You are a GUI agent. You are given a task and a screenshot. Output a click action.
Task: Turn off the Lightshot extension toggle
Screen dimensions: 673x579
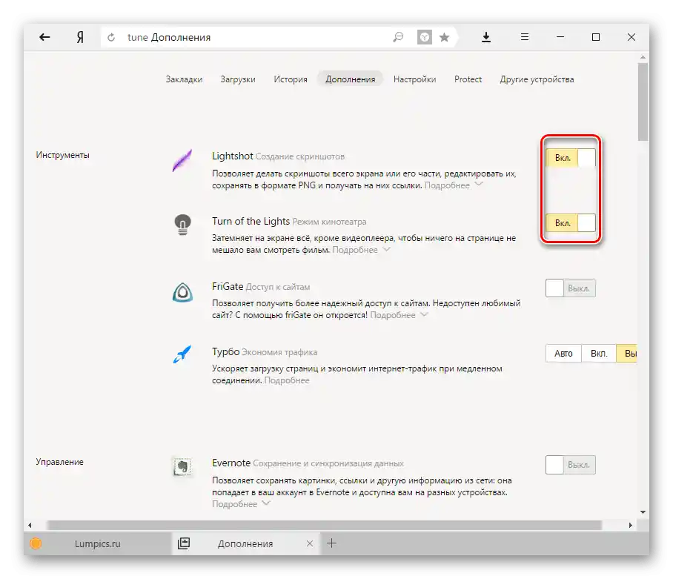coord(571,157)
